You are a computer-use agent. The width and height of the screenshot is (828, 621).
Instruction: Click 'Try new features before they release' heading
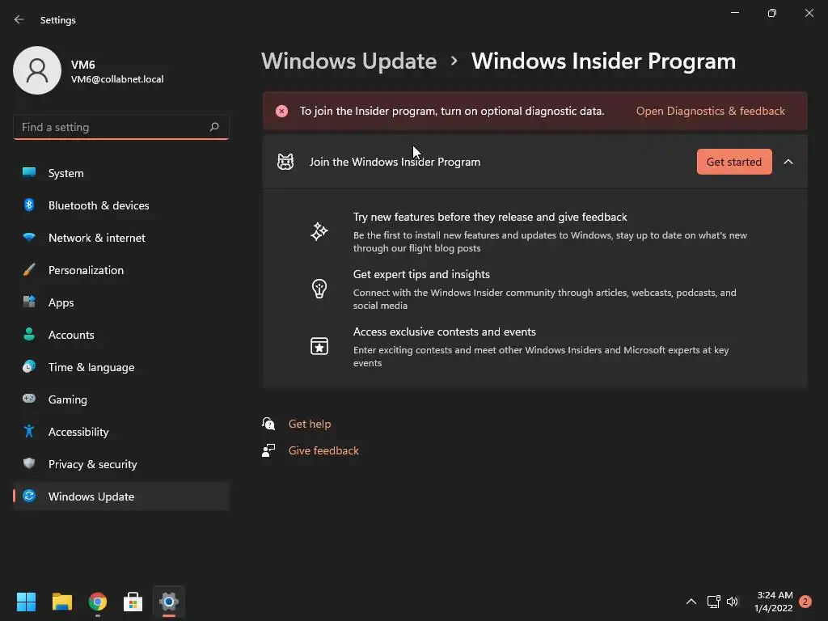(490, 217)
